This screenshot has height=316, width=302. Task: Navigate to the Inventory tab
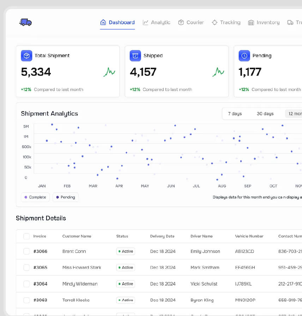click(x=264, y=22)
